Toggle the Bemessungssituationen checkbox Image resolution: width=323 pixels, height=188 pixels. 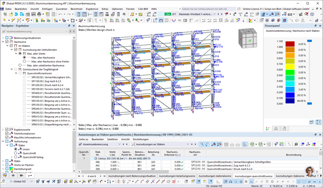[7, 38]
